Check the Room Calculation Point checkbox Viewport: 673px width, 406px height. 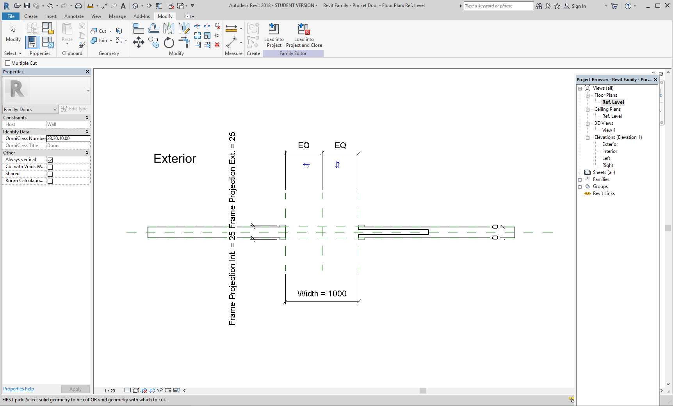click(50, 181)
